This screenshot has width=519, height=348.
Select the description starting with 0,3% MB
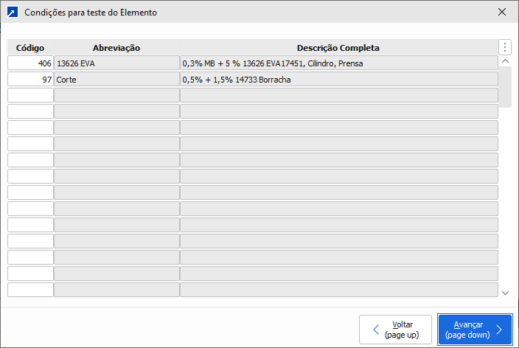click(x=338, y=63)
